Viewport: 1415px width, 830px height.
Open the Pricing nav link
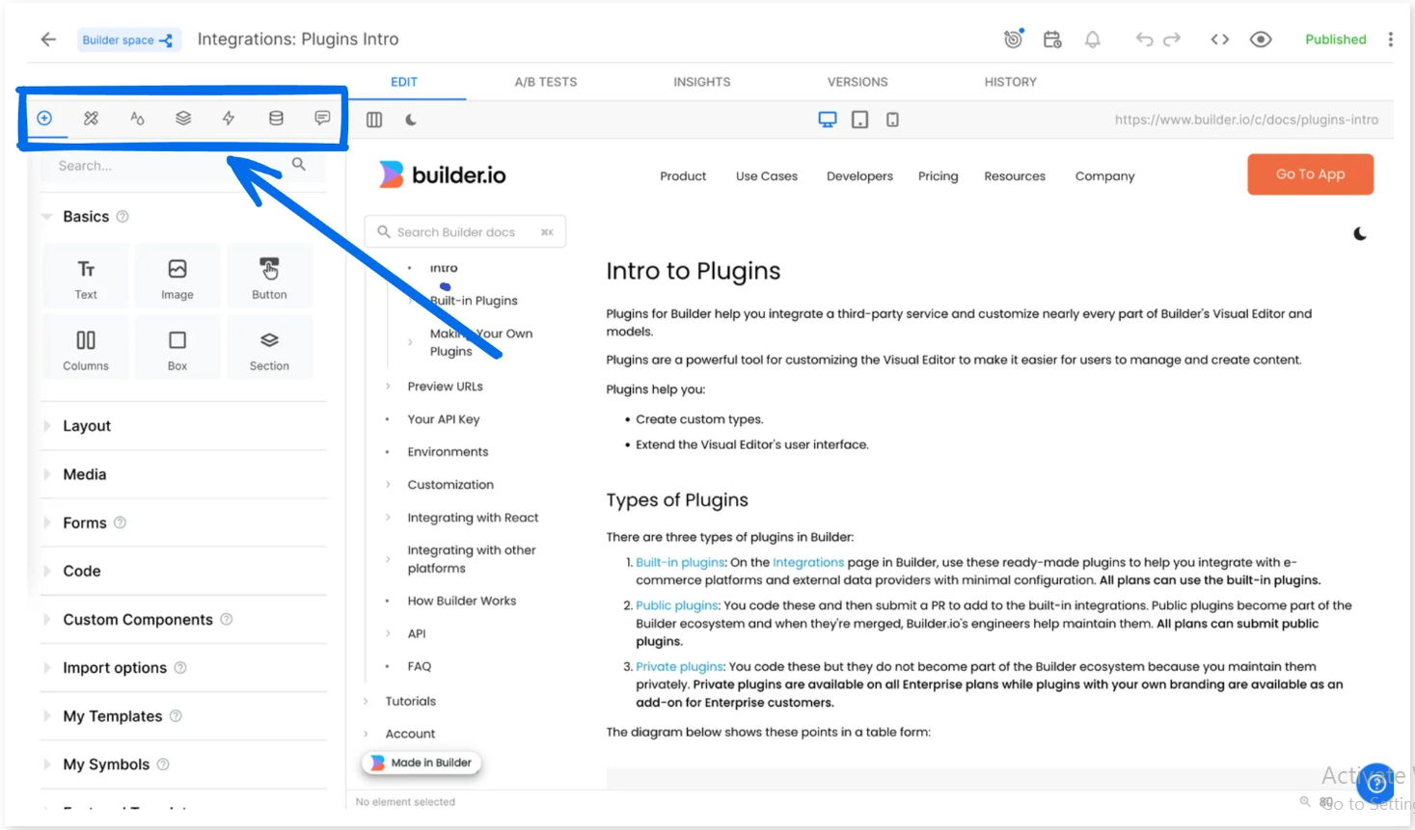pos(938,176)
